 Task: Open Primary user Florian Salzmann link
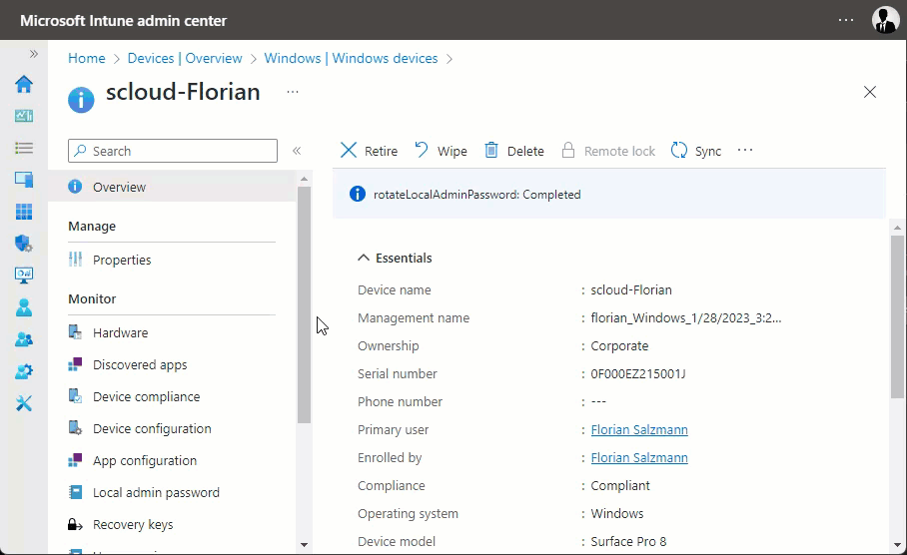pyautogui.click(x=639, y=429)
